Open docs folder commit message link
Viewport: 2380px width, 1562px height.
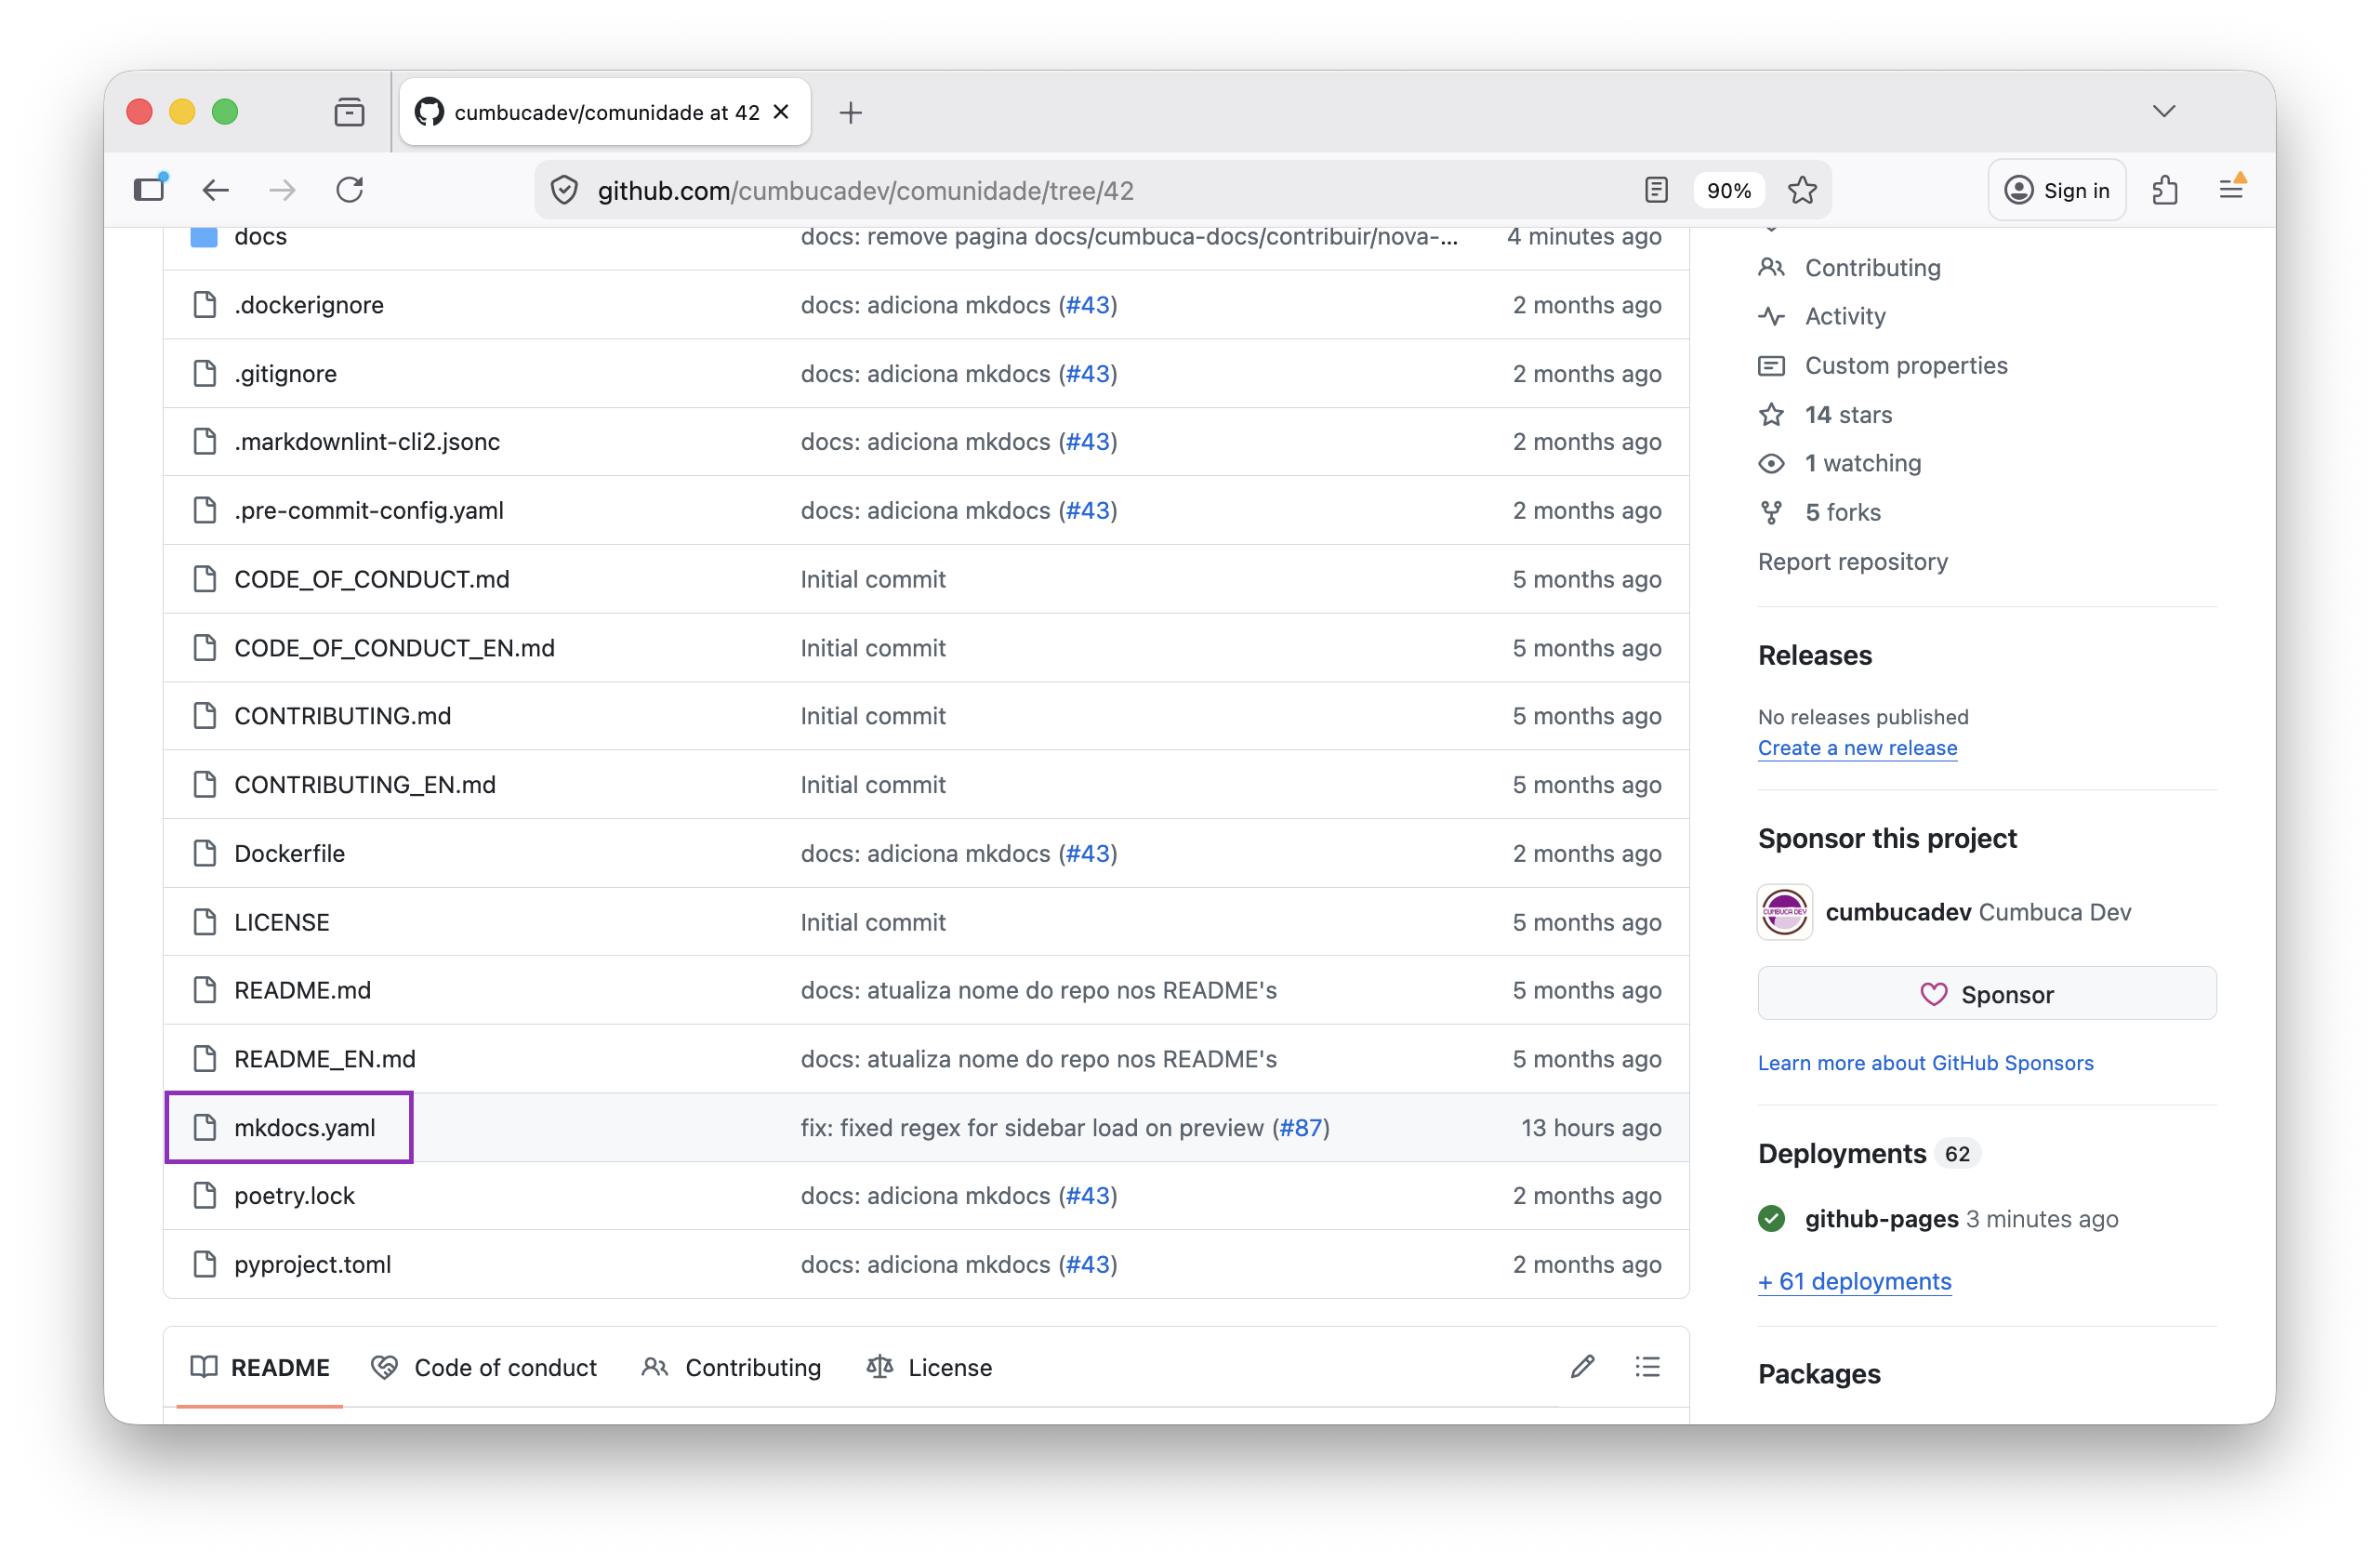click(1128, 237)
